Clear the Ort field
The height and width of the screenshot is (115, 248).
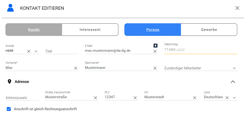[195, 98]
